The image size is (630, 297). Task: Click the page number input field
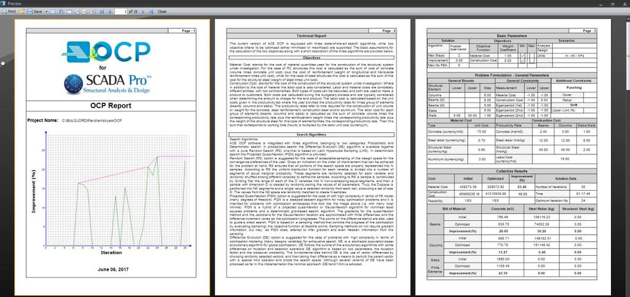point(121,12)
